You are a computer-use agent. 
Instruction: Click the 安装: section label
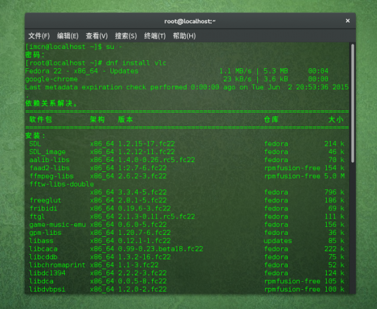(35, 136)
